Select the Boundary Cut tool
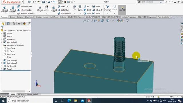This screenshot has width=183, height=103. pyautogui.click(x=64, y=13)
